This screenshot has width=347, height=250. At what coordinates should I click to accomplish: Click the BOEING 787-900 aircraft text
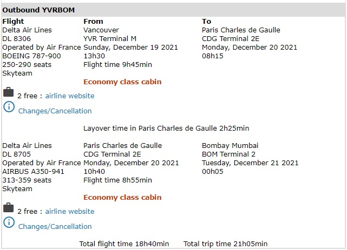coord(31,56)
